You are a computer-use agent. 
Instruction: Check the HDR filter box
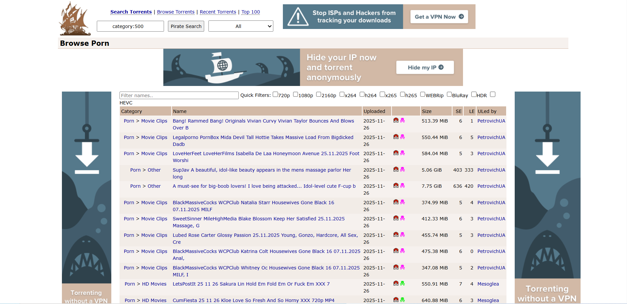tap(474, 95)
